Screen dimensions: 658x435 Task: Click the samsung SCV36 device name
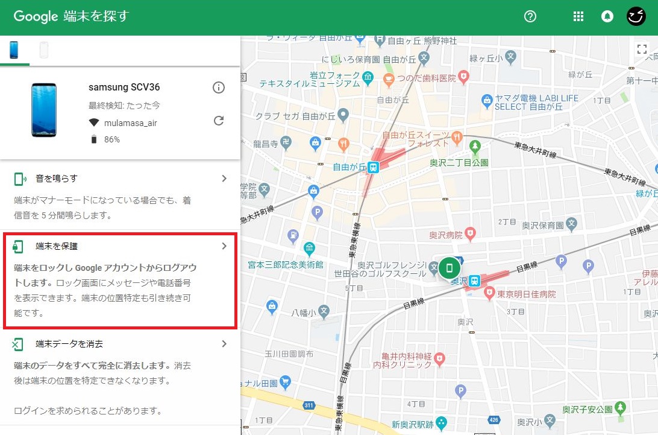[124, 87]
